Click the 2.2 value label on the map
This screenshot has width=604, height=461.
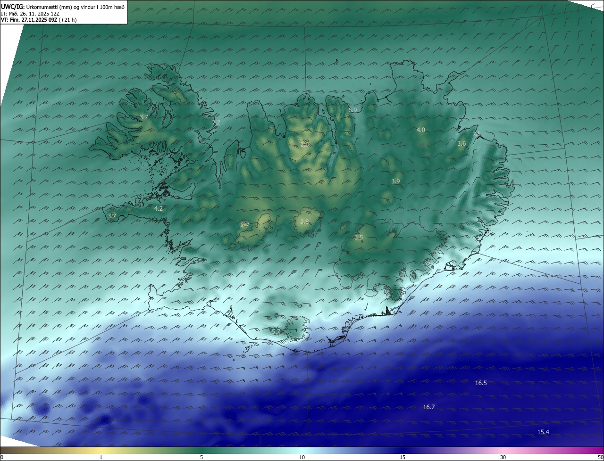pos(216,122)
